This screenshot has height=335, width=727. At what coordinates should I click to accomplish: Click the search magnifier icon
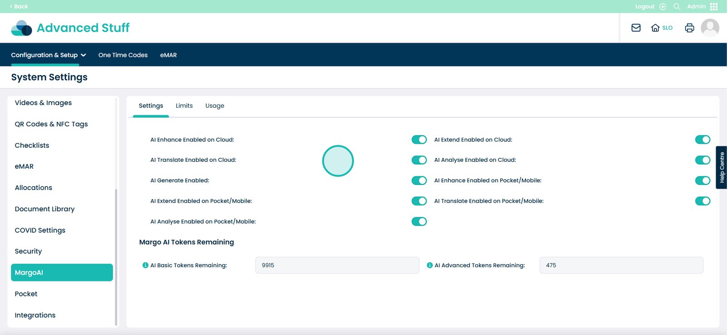point(677,6)
